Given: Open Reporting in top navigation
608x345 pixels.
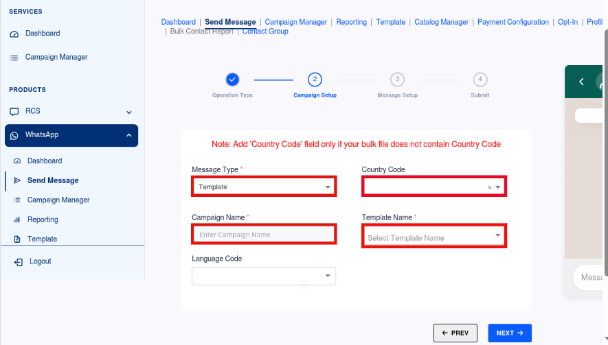Looking at the screenshot, I should click(x=351, y=22).
